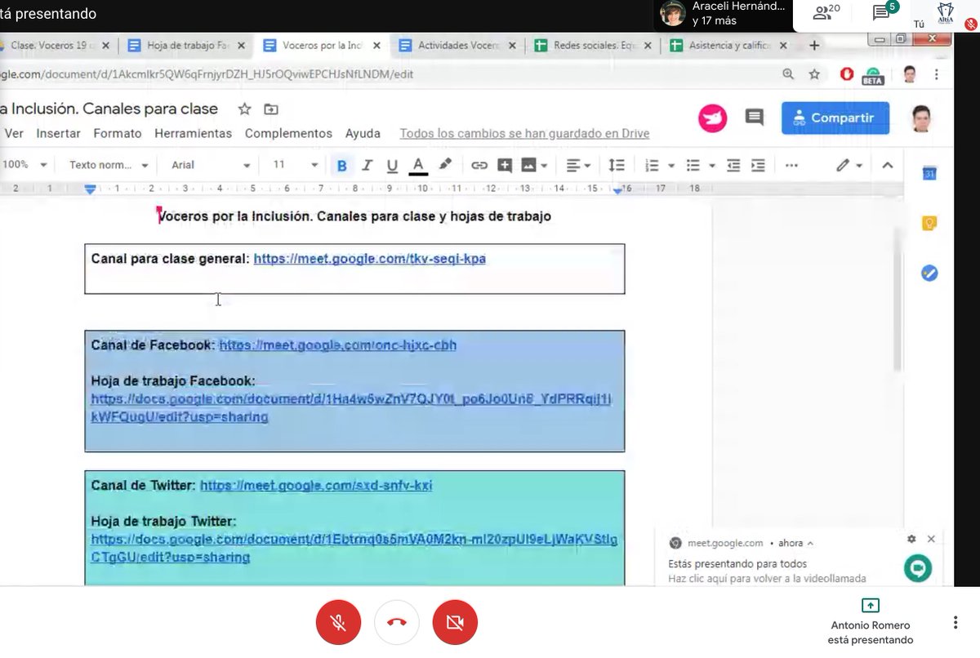
Task: Toggle italic formatting
Action: coord(367,165)
